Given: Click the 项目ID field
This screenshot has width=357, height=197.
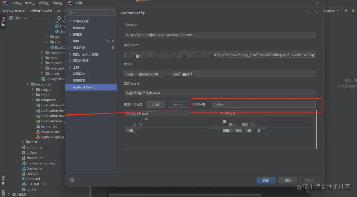Looking at the screenshot, I should pos(220,74).
